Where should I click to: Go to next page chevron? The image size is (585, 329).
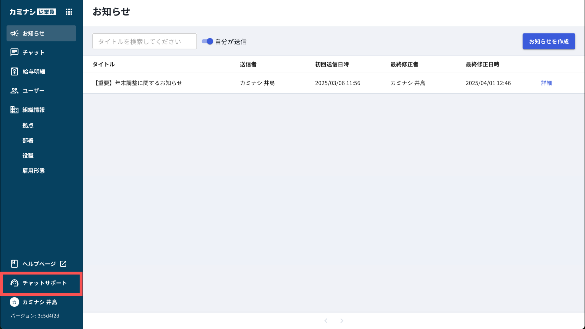pyautogui.click(x=342, y=321)
